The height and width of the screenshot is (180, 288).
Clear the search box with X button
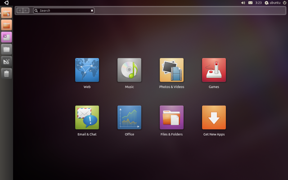pos(92,10)
